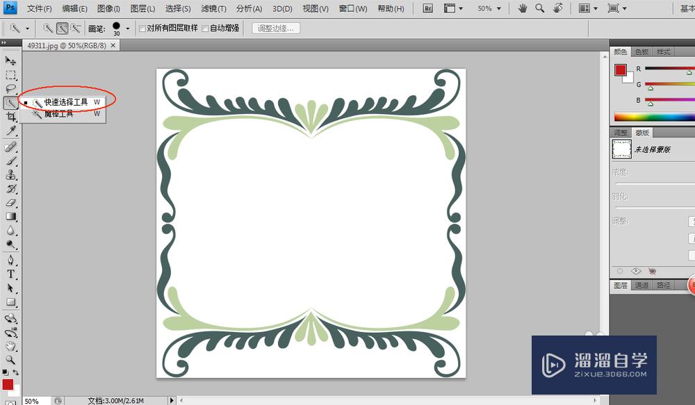The width and height of the screenshot is (695, 405).
Task: Switch to the 调整 tab
Action: tap(621, 133)
